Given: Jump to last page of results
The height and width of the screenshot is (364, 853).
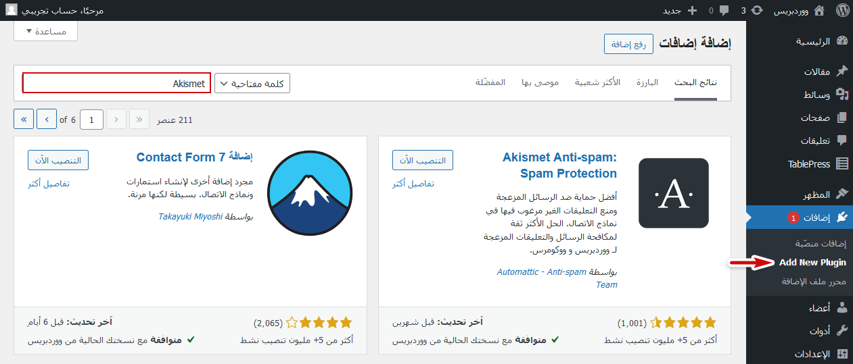Looking at the screenshot, I should tap(24, 120).
